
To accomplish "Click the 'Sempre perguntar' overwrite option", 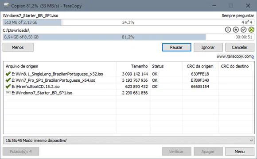I will pos(238,16).
